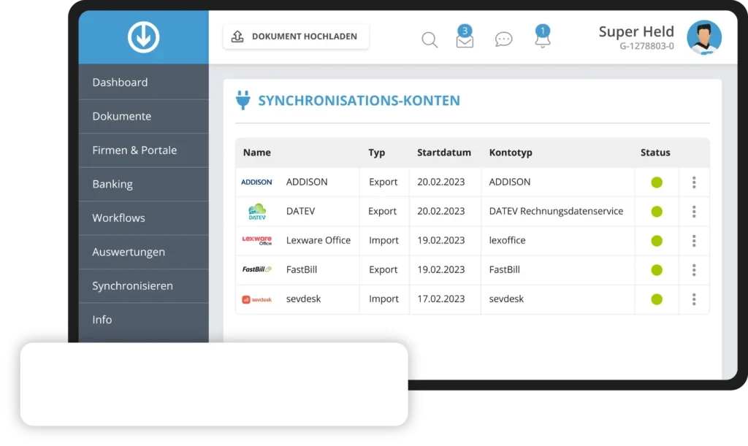This screenshot has width=748, height=446.
Task: Click the green status dot for sevdesk
Action: [657, 299]
